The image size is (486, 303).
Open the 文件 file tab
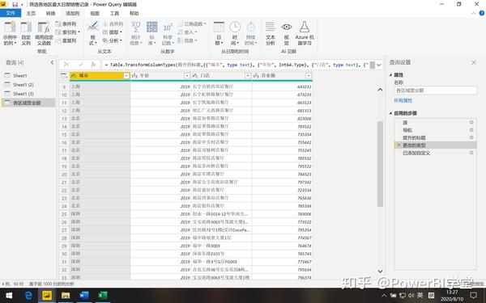pyautogui.click(x=11, y=13)
